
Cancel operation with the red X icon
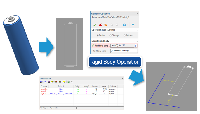tap(100, 25)
